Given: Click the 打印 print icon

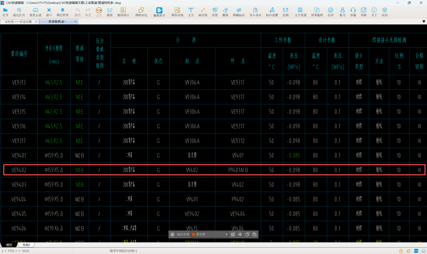Looking at the screenshot, I should [330, 12].
